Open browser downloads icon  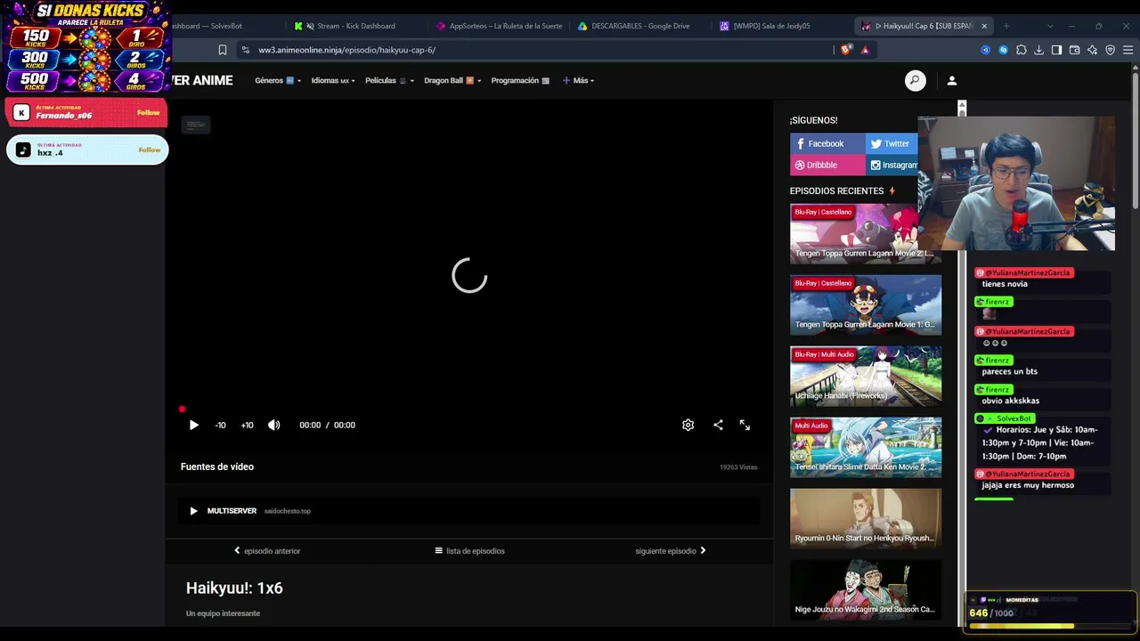click(x=1038, y=50)
